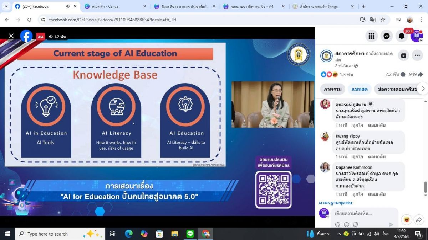The width and height of the screenshot is (428, 240).
Task: Open the Chrome tab search dropdown
Action: (6, 6)
